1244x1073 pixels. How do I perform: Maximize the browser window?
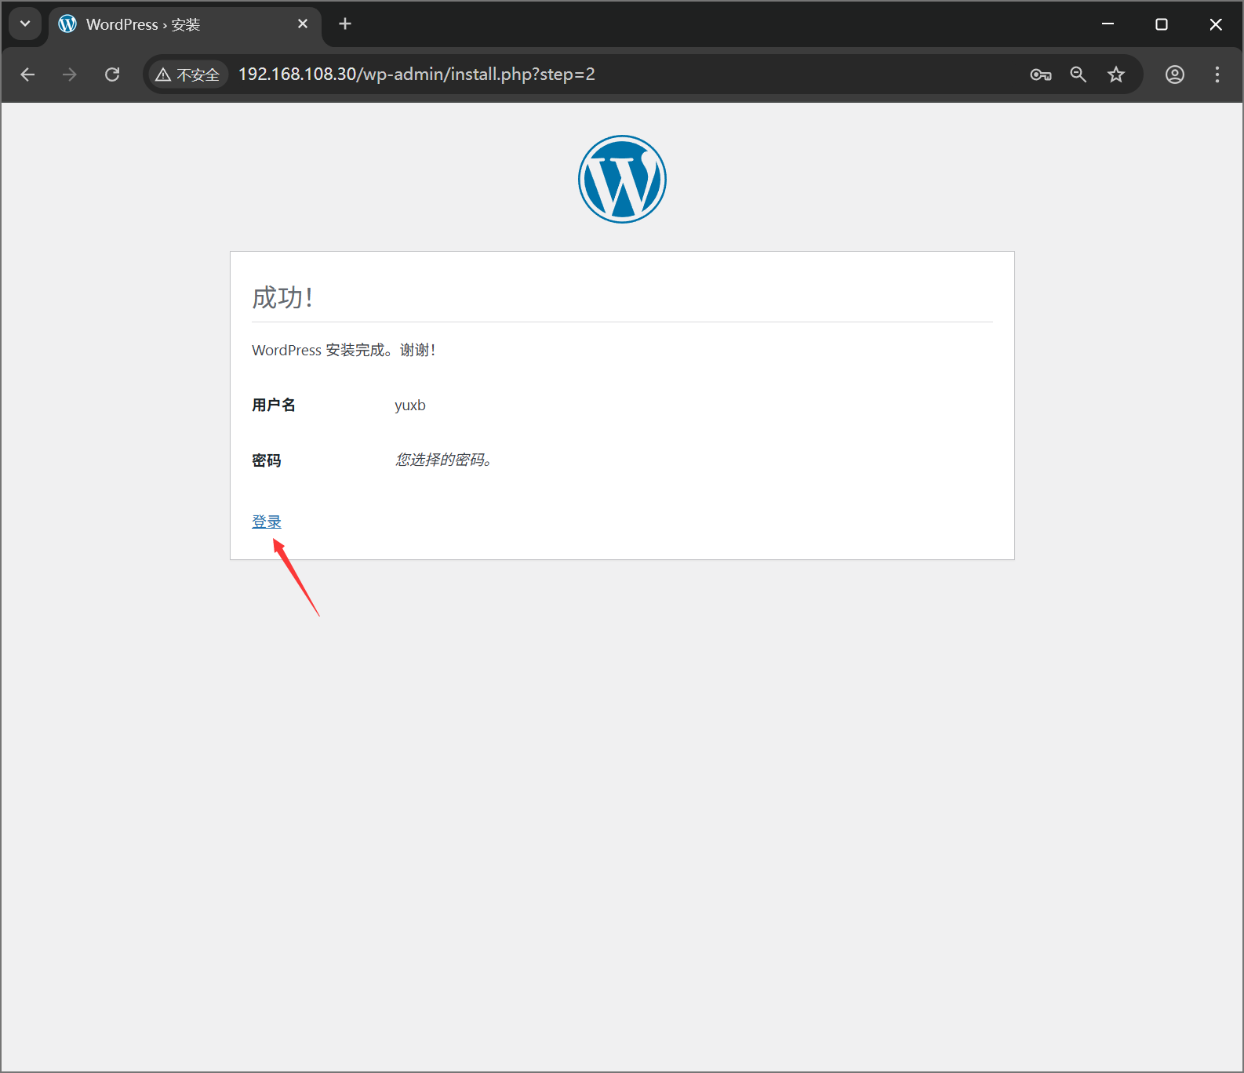1162,24
